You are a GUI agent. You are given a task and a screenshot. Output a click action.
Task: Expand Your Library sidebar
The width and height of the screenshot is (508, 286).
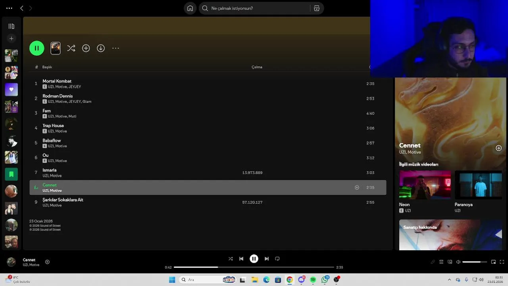tap(12, 26)
